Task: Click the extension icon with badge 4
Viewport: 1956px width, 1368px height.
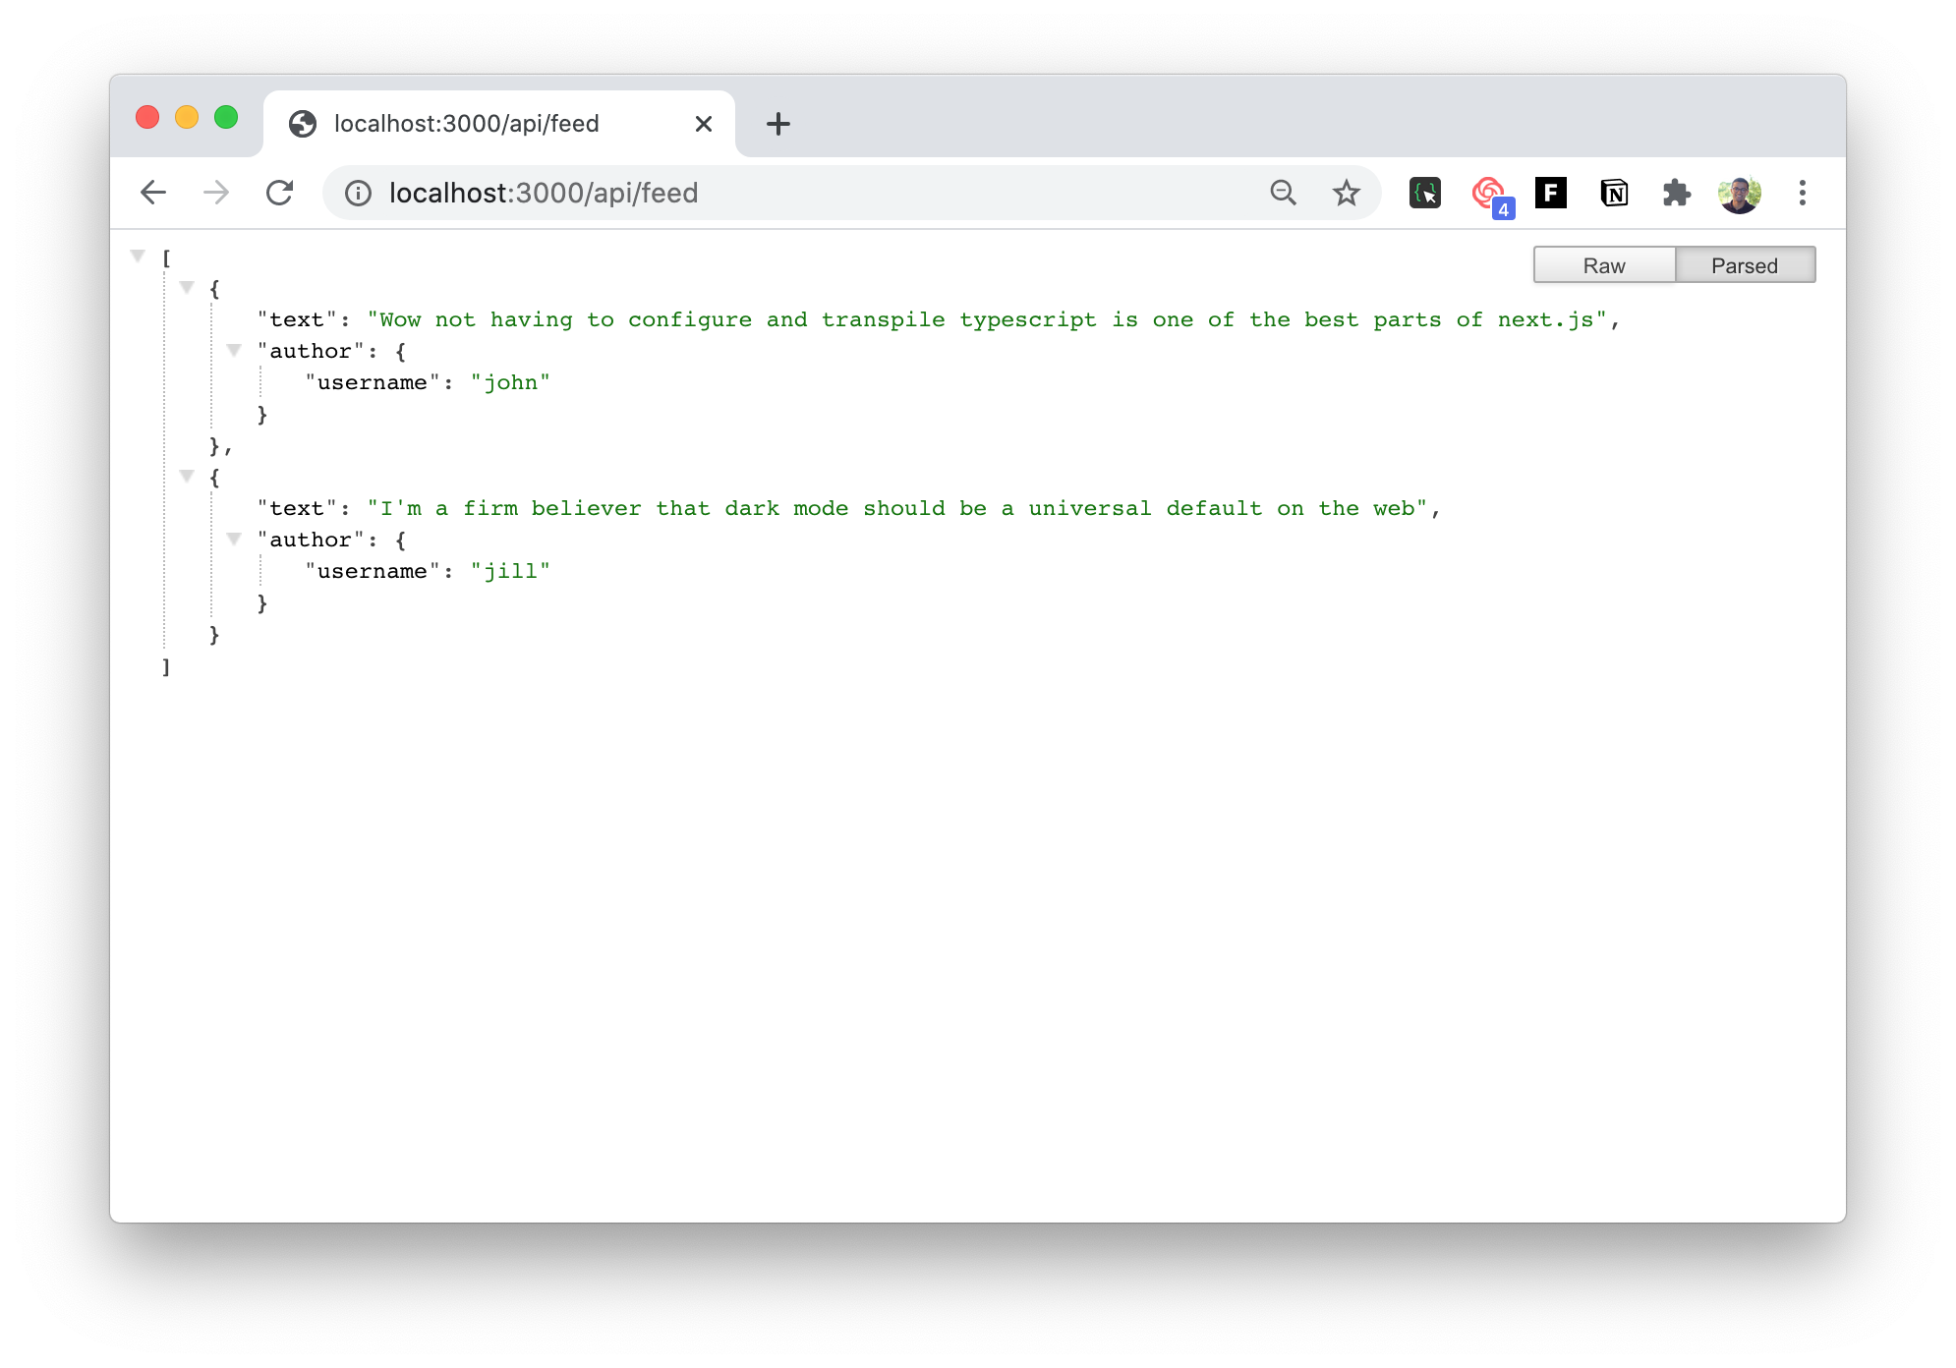Action: 1490,194
